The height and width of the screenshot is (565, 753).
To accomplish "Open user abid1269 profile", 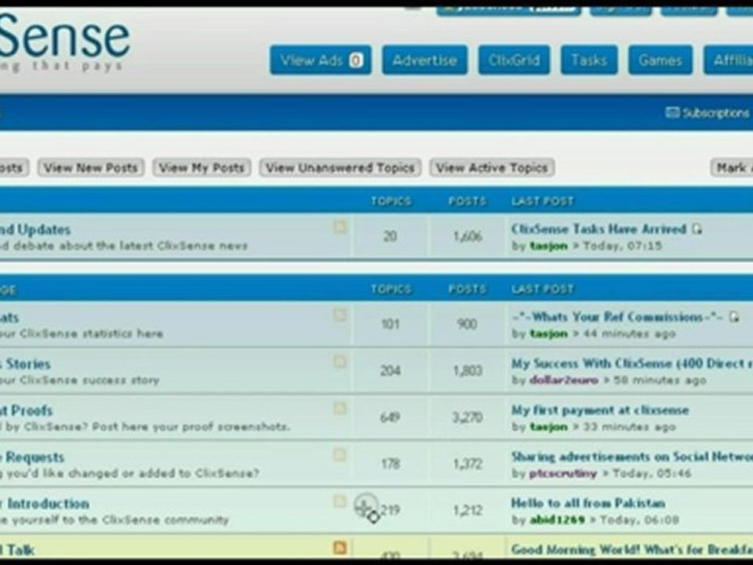I will click(x=557, y=519).
